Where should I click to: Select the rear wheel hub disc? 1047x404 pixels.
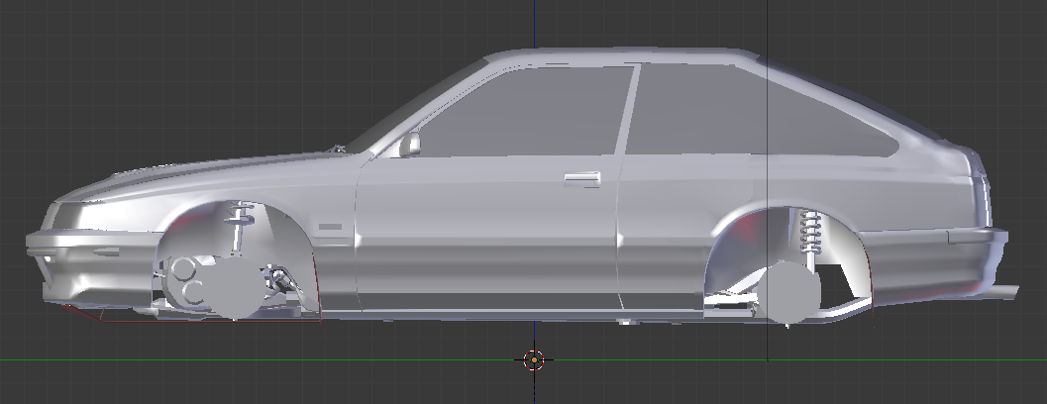click(787, 292)
